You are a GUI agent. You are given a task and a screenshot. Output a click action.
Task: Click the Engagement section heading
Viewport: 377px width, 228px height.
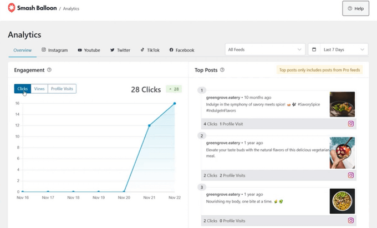coord(29,70)
